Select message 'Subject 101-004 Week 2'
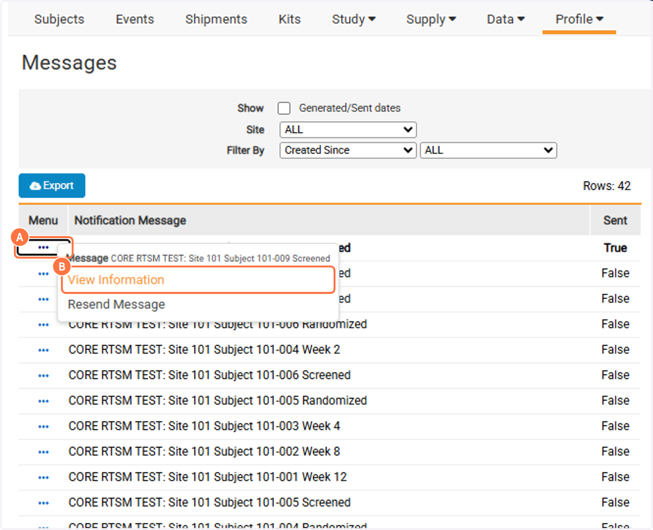 [204, 350]
